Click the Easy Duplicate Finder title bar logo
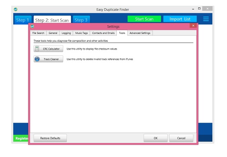The width and height of the screenshot is (227, 157). pos(16,10)
